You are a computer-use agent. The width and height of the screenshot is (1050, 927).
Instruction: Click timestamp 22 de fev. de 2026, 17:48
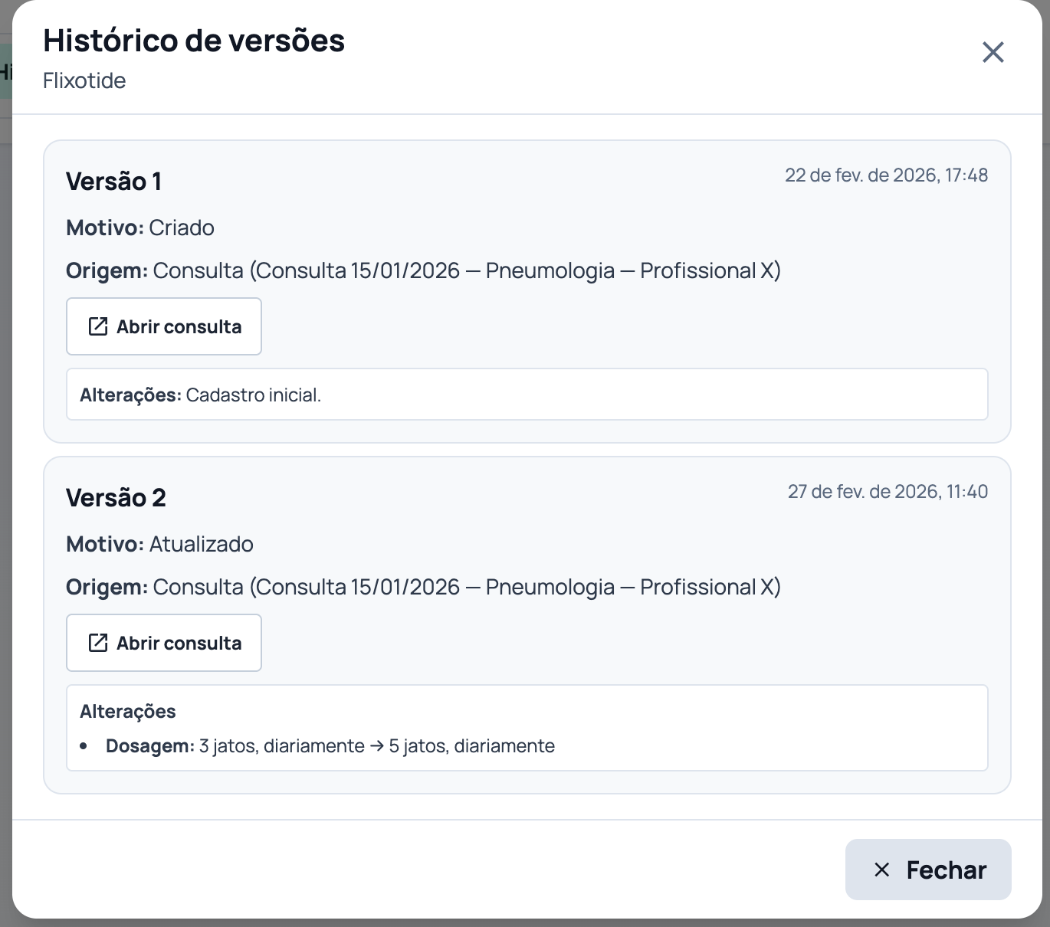(x=886, y=175)
